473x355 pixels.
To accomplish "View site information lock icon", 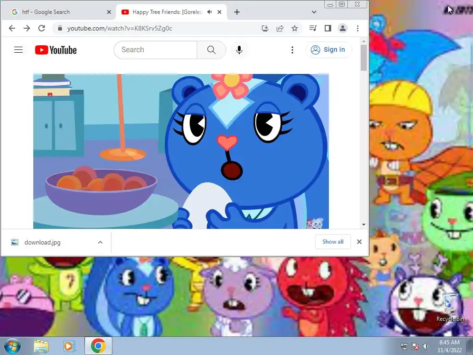I will pos(60,28).
